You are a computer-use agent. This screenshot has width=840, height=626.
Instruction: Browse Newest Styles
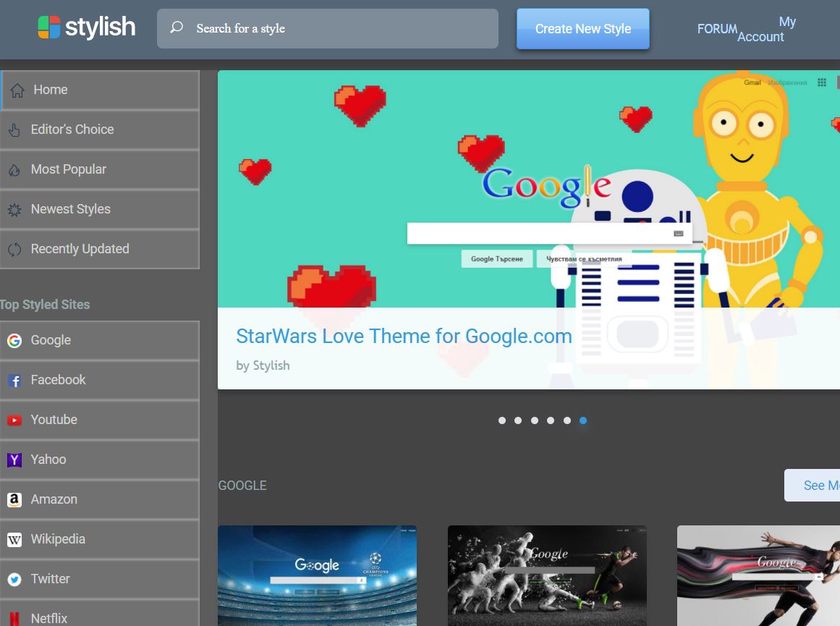tap(100, 209)
